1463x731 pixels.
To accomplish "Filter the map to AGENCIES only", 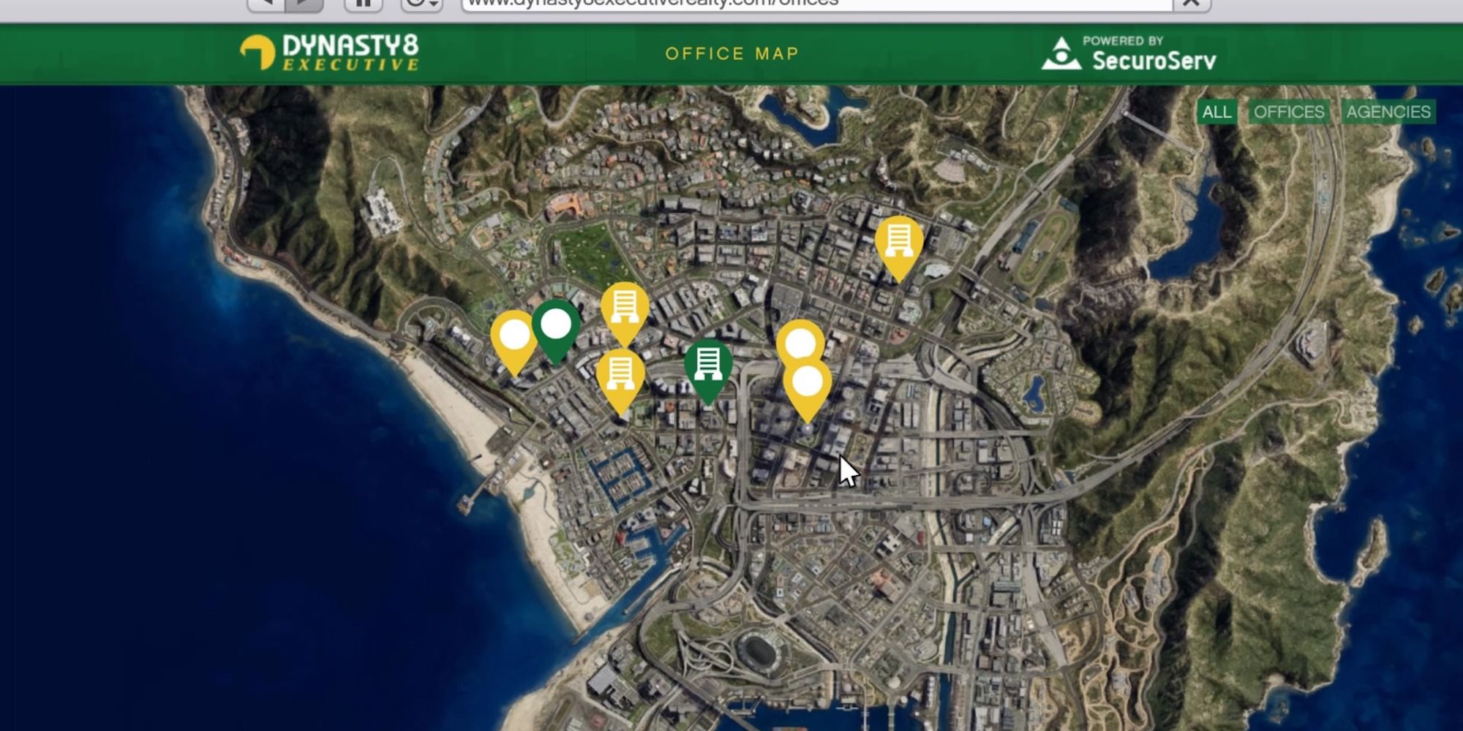I will [x=1388, y=112].
